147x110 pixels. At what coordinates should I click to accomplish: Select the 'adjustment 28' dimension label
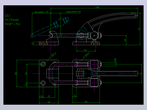pyautogui.click(x=73, y=12)
